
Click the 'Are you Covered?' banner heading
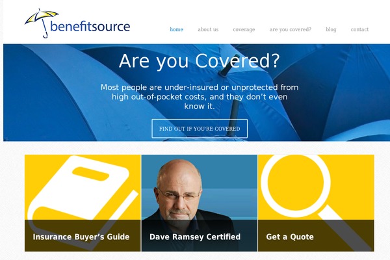(x=200, y=61)
